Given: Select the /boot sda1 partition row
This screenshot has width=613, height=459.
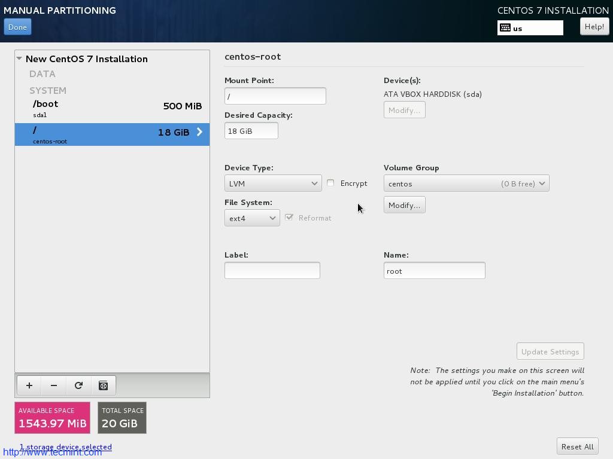Looking at the screenshot, I should [x=112, y=109].
